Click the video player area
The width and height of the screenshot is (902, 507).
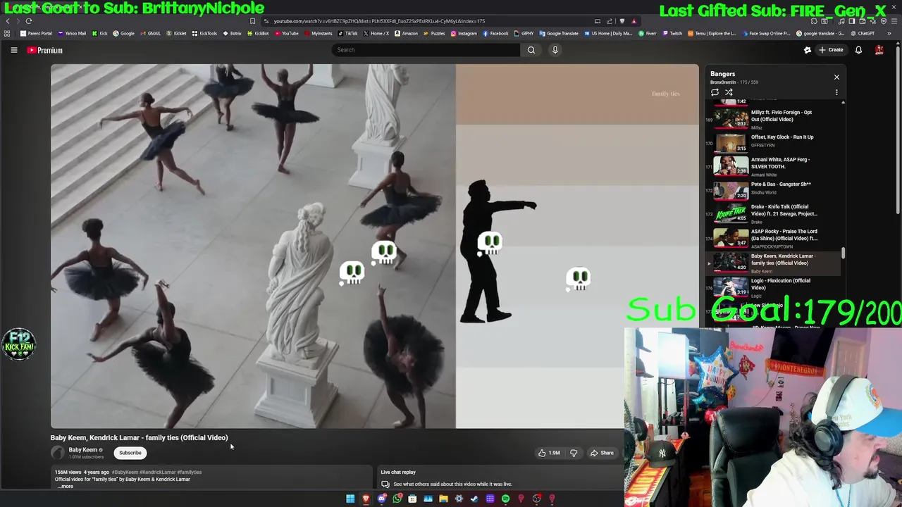point(374,246)
